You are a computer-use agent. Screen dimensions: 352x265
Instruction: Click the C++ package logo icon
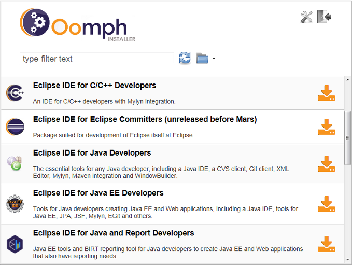(15, 93)
